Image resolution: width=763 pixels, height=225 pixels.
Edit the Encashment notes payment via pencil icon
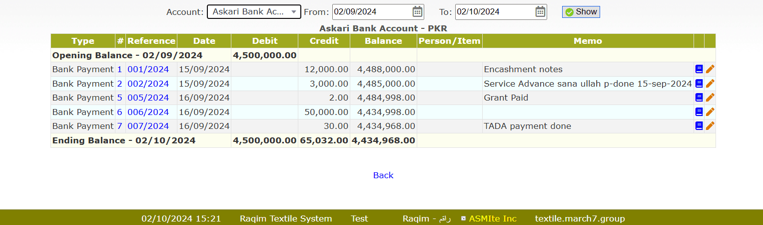710,69
